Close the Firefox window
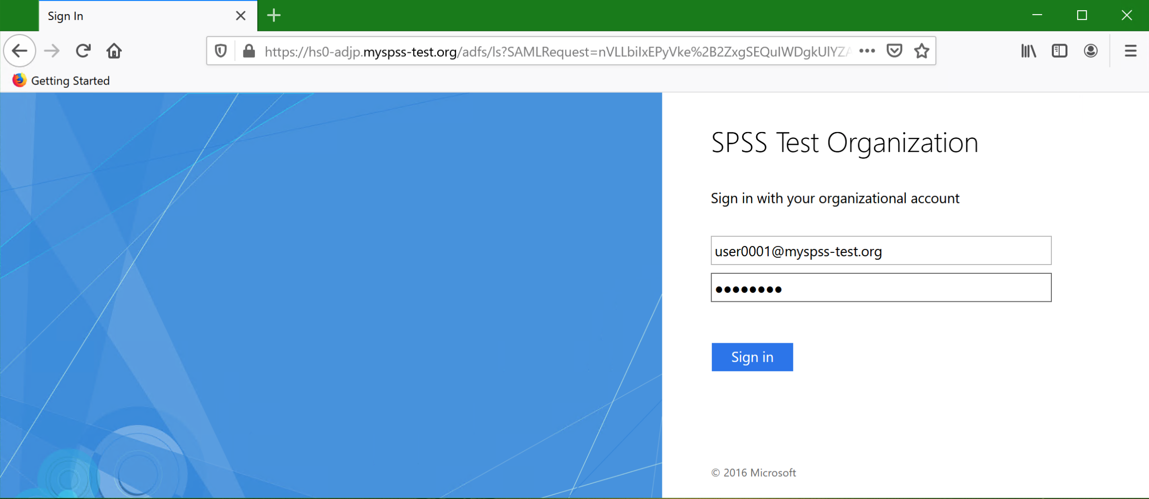Viewport: 1149px width, 499px height. pyautogui.click(x=1127, y=16)
